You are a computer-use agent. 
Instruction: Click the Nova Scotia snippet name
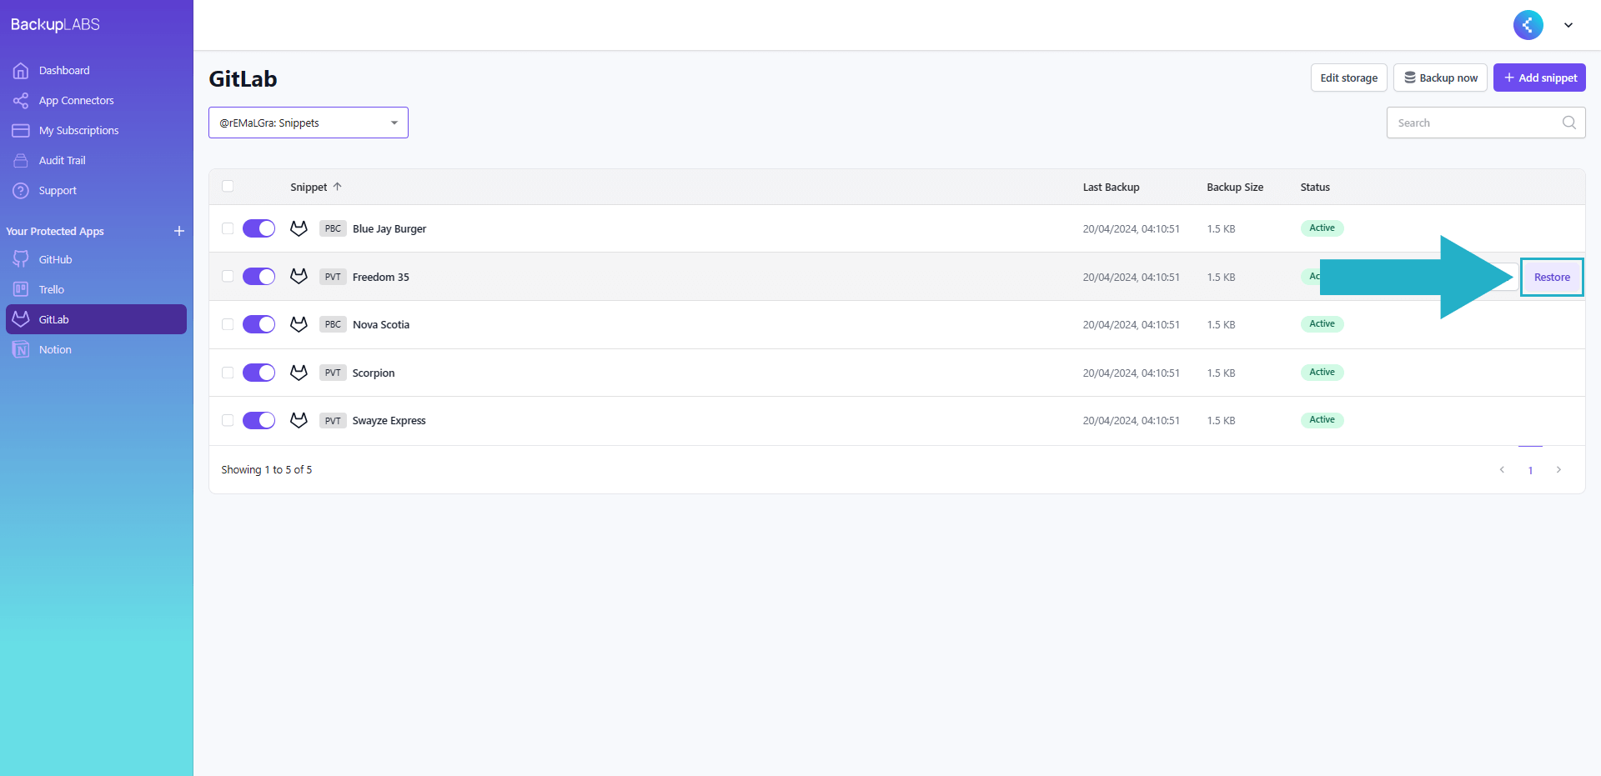(381, 325)
